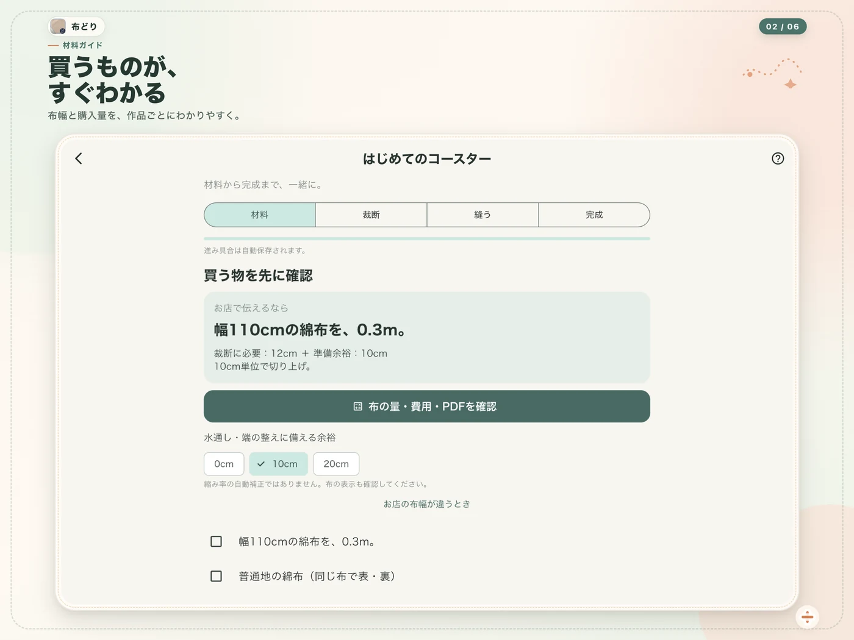Choose the 0cm allowance option
This screenshot has width=854, height=640.
(224, 464)
